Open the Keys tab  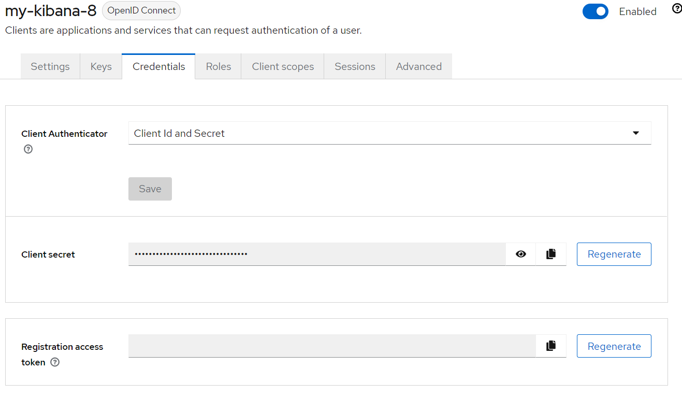[x=101, y=66]
